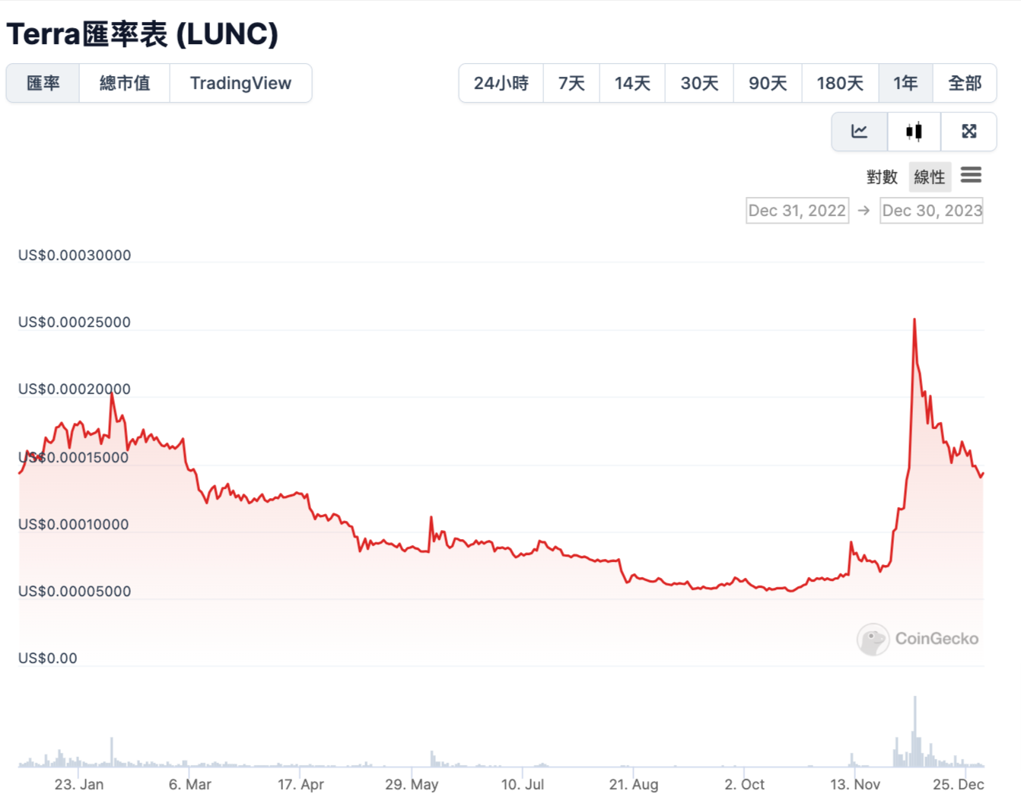The image size is (1021, 803).
Task: Open the Dec 31, 2022 start date picker
Action: click(797, 211)
